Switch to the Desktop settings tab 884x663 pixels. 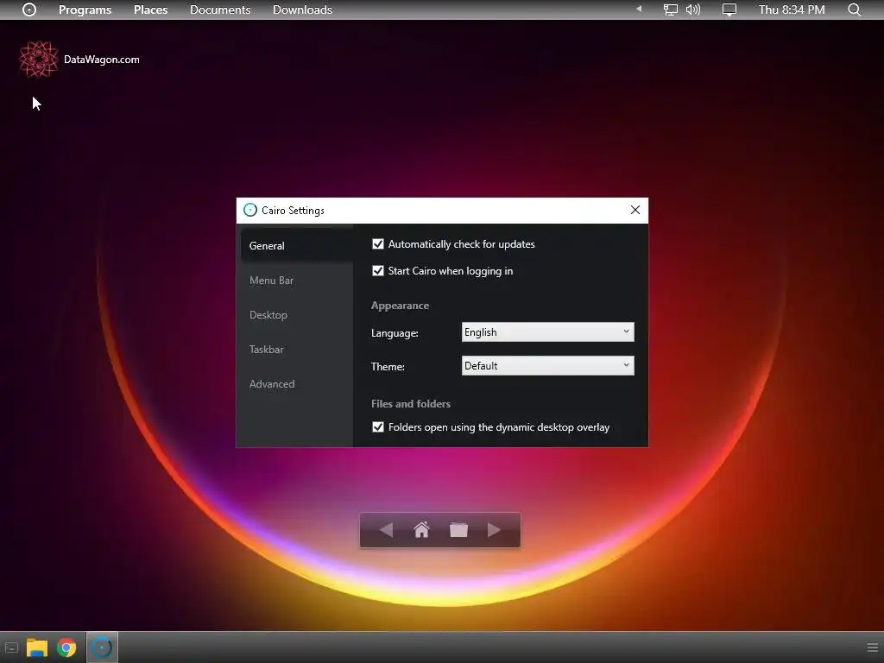[297, 314]
